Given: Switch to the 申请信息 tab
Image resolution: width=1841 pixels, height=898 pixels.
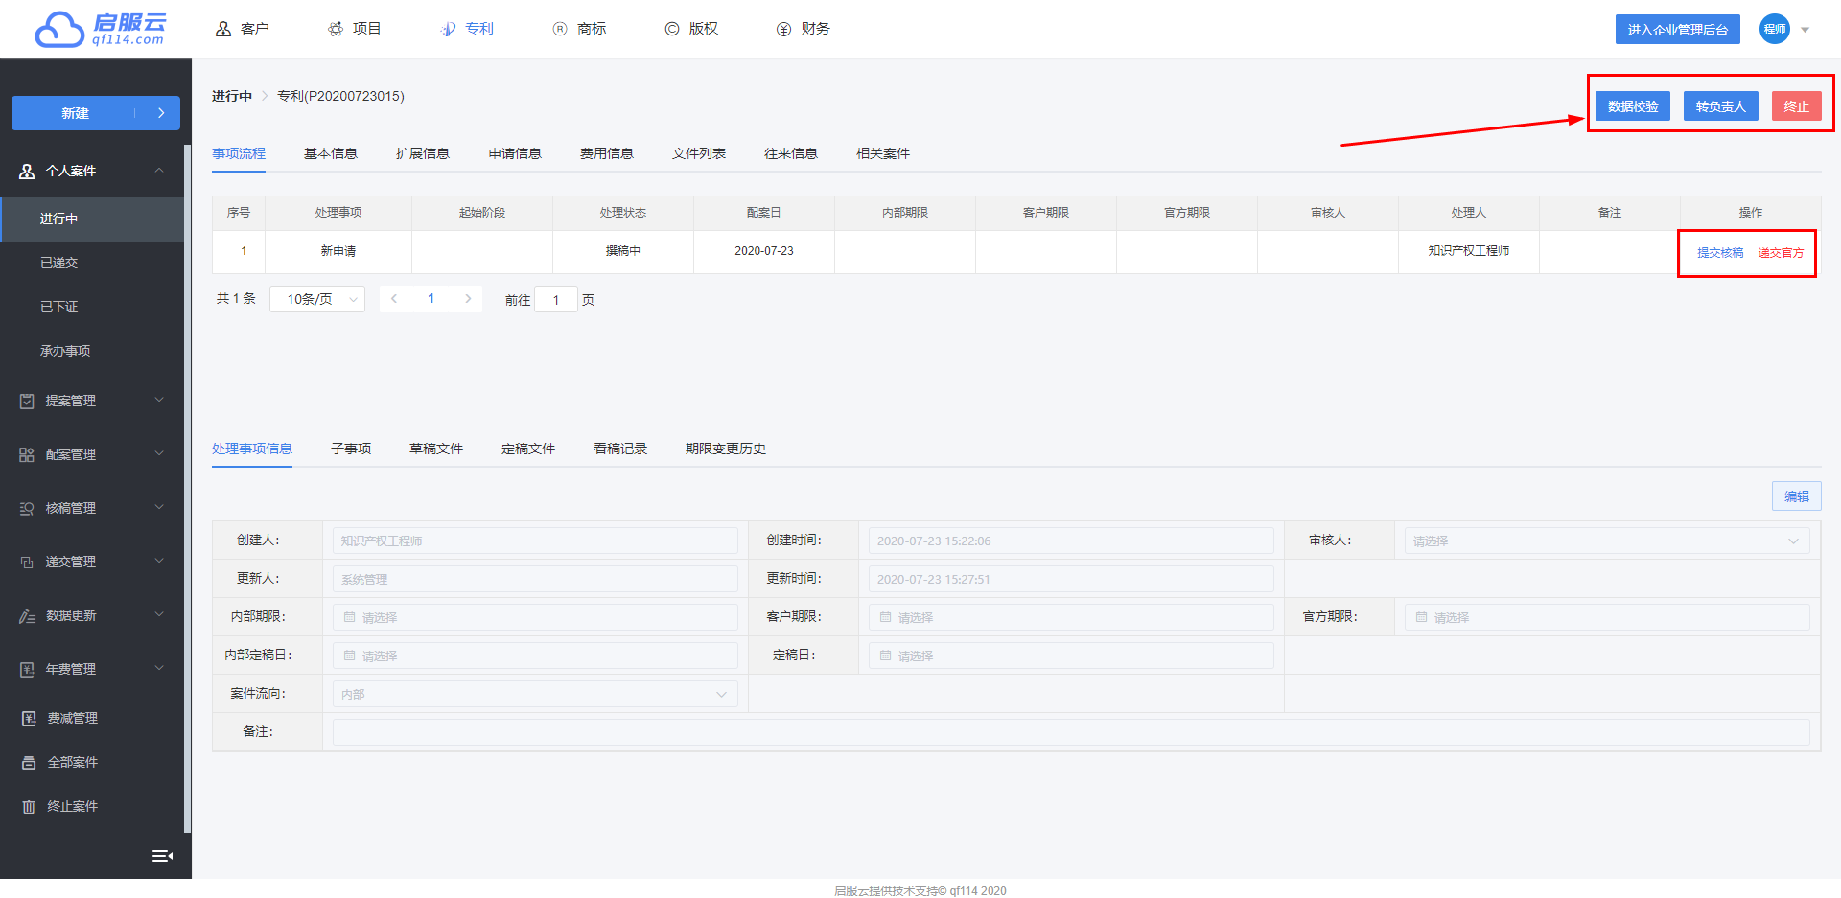Looking at the screenshot, I should click(x=515, y=153).
